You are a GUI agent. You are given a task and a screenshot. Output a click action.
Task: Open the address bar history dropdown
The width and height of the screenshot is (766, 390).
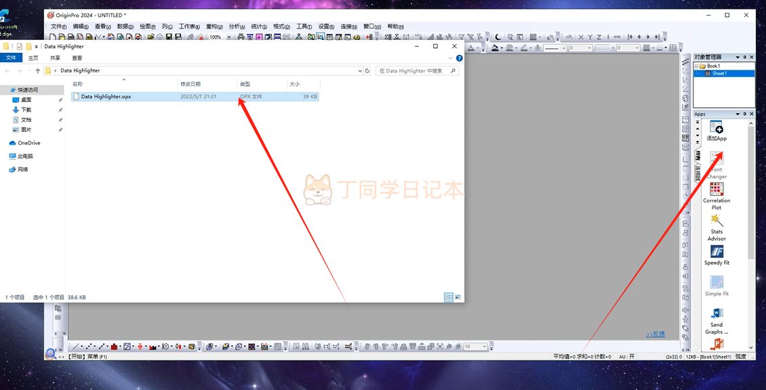click(360, 71)
